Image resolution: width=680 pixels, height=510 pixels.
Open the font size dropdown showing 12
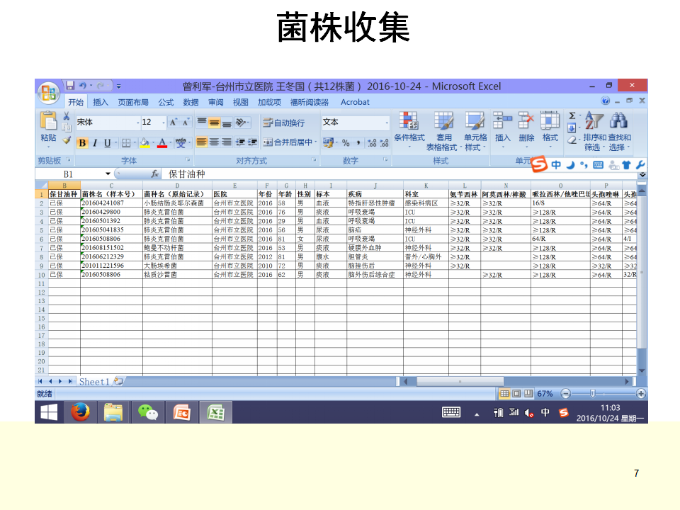point(164,123)
